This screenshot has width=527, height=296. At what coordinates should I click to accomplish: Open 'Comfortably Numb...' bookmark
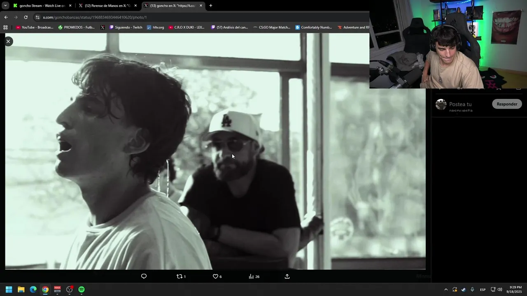tap(314, 28)
